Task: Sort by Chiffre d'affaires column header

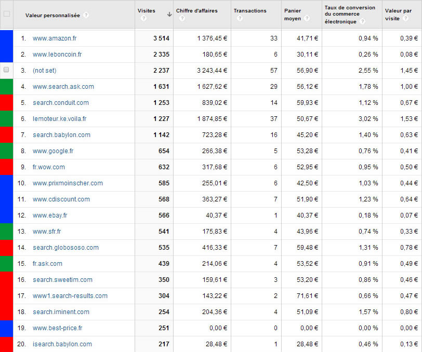Action: (x=197, y=11)
